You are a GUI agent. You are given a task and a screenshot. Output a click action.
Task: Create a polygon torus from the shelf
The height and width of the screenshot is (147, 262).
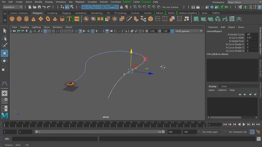[x=48, y=19]
